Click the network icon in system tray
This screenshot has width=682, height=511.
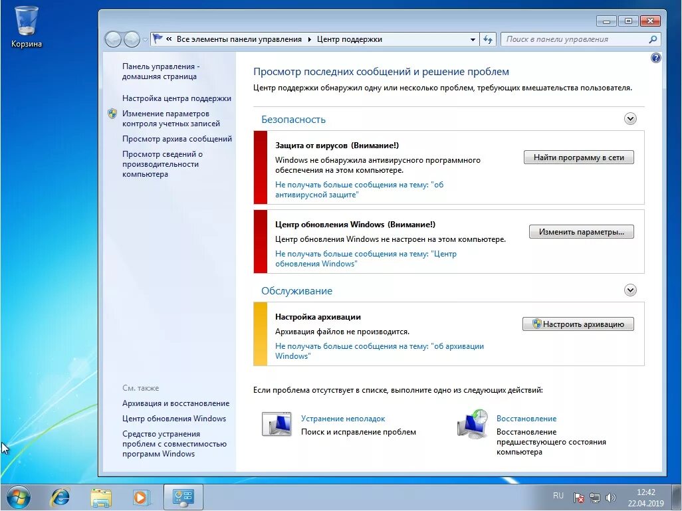pyautogui.click(x=594, y=498)
